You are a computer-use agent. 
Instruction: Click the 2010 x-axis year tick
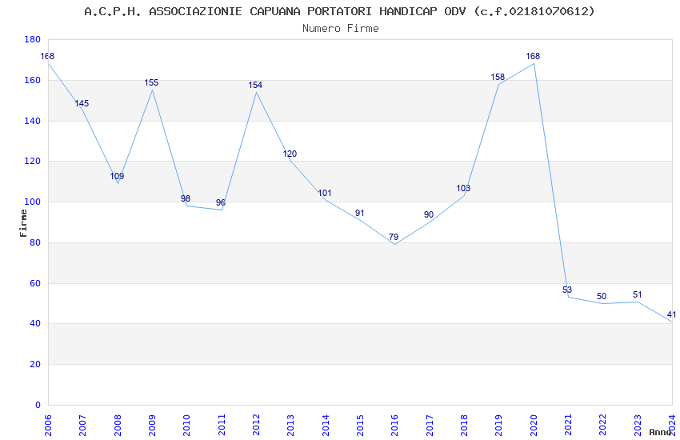(x=186, y=425)
